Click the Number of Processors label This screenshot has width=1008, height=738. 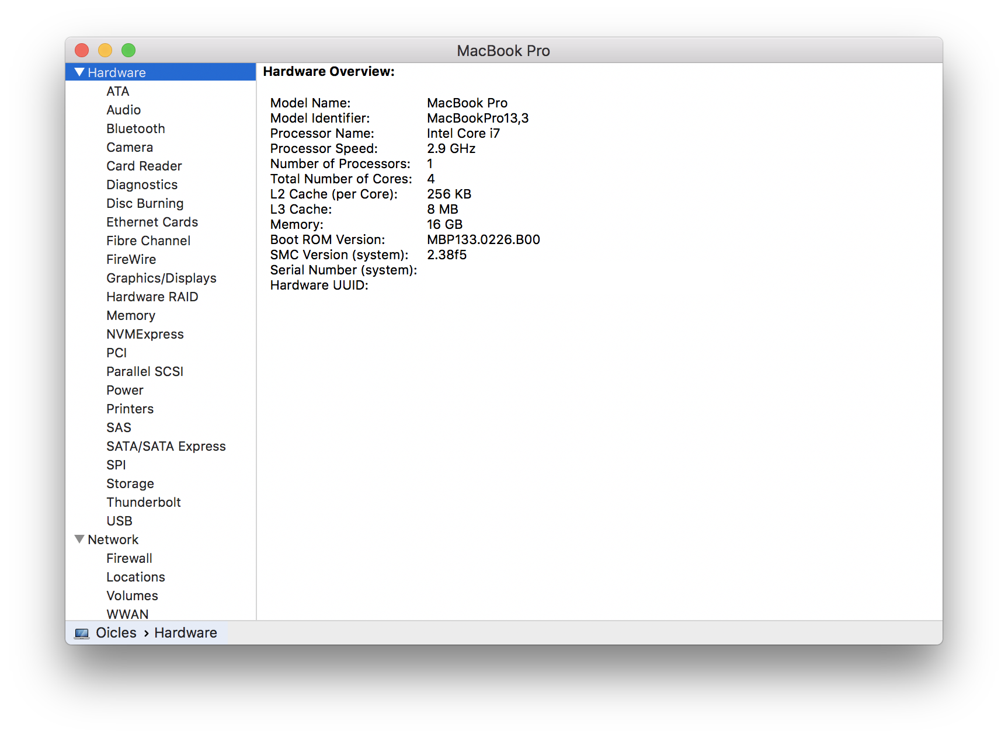pyautogui.click(x=340, y=163)
